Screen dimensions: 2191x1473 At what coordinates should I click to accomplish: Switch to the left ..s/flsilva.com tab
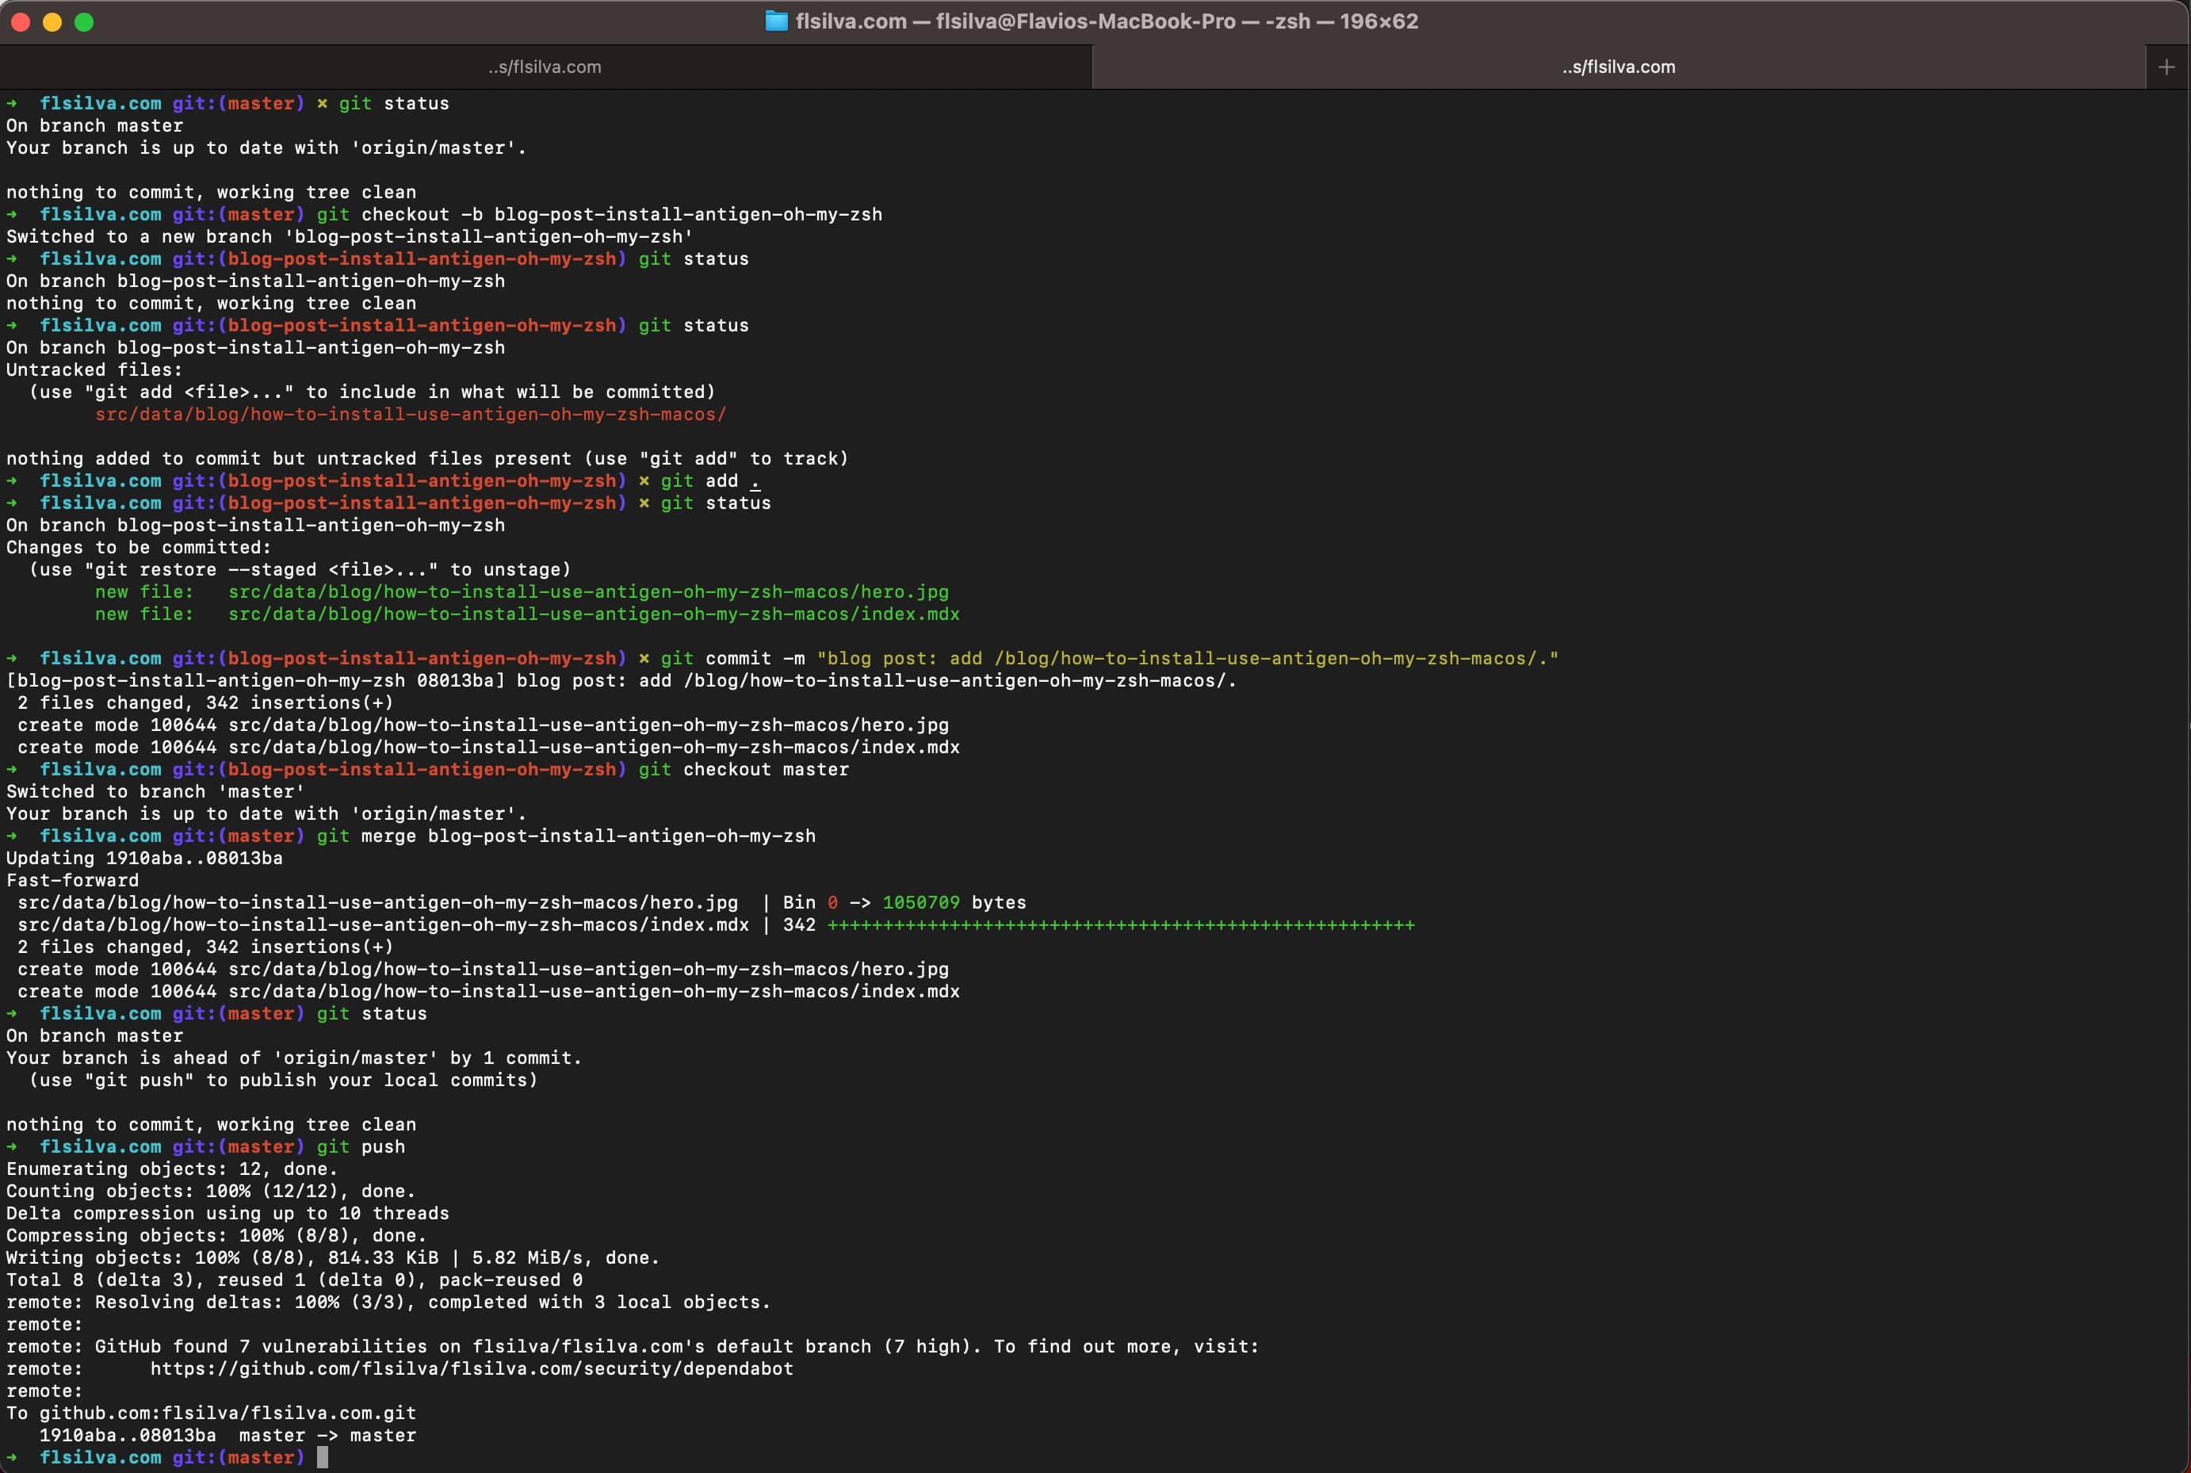click(545, 66)
